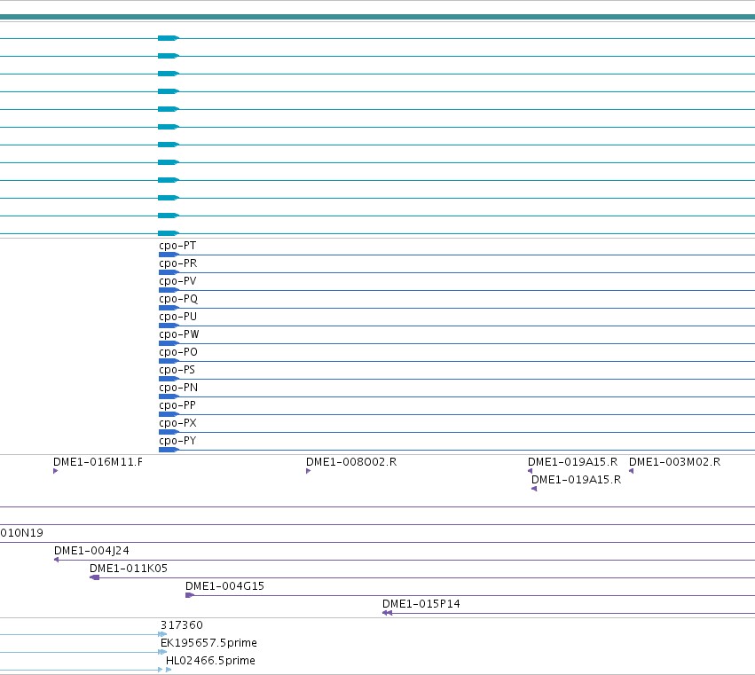
Task: Click the teal bar at top
Action: [378, 18]
